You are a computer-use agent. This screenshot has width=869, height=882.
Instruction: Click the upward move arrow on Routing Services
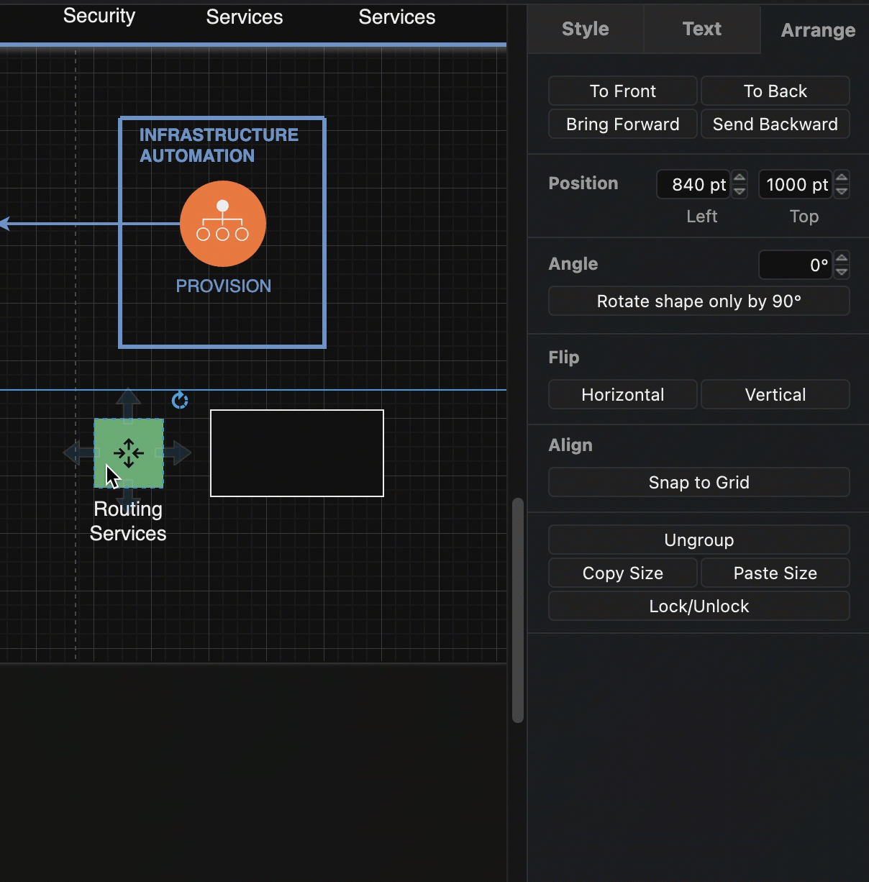[128, 400]
